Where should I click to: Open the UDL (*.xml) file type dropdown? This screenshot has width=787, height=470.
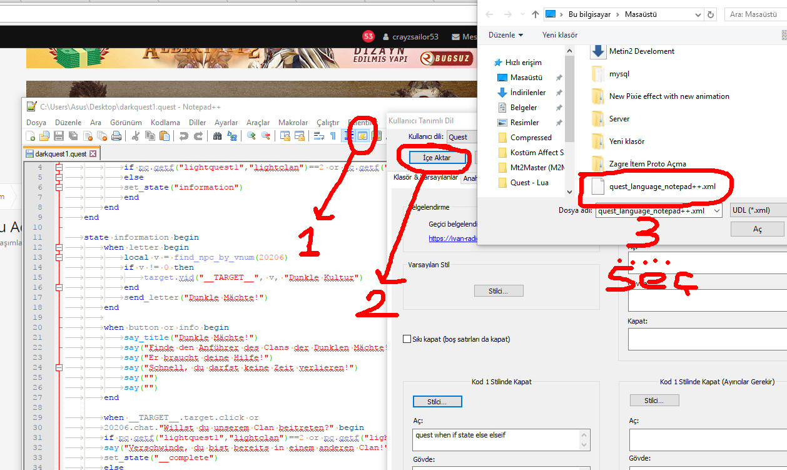758,211
